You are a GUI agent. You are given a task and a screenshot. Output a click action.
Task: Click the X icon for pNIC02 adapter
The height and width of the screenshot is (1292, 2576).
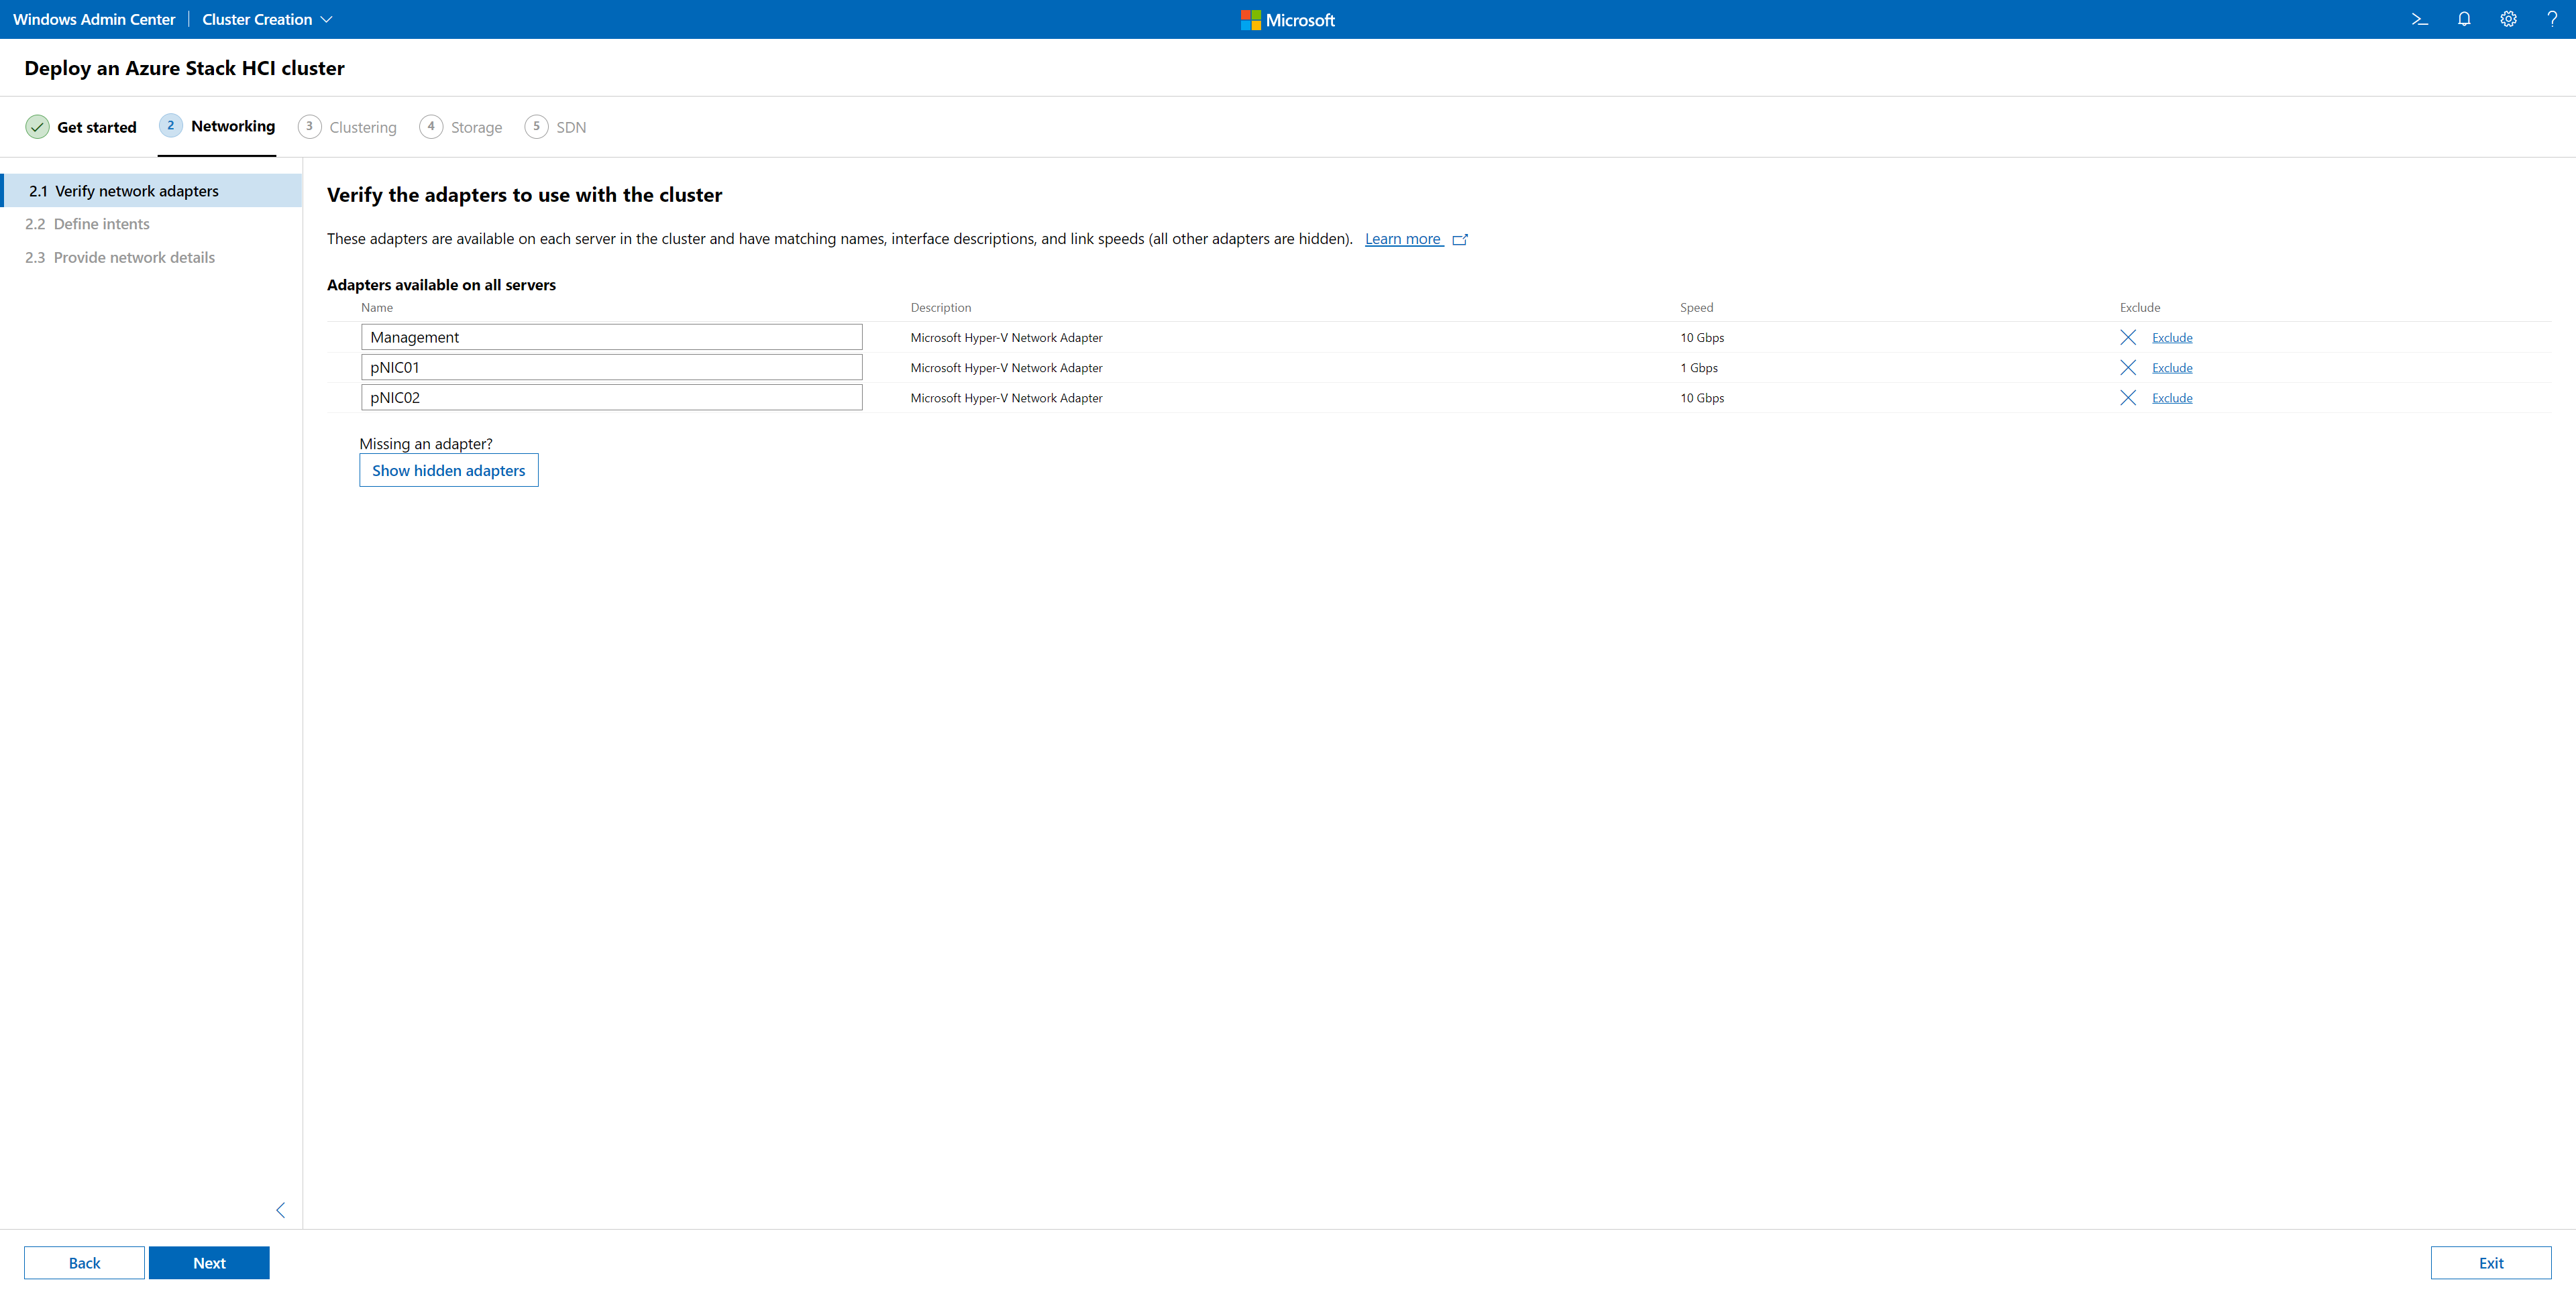2128,398
